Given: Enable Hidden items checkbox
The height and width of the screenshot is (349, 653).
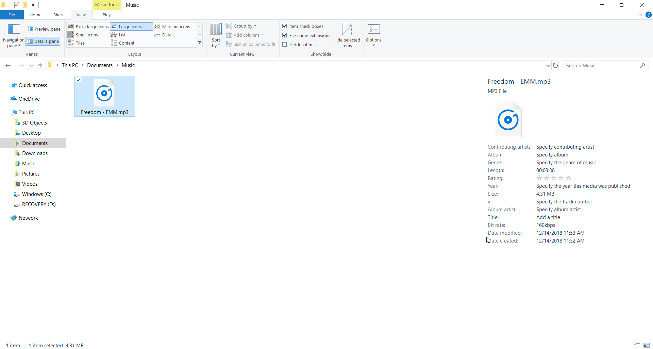Looking at the screenshot, I should [285, 45].
